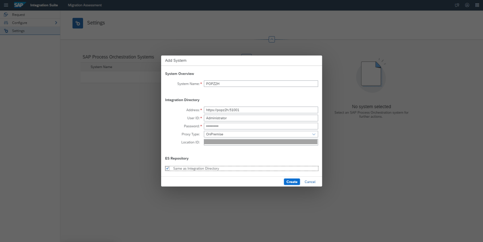This screenshot has height=242, width=483.
Task: Open Migration Assessment in top bar
Action: pos(85,5)
